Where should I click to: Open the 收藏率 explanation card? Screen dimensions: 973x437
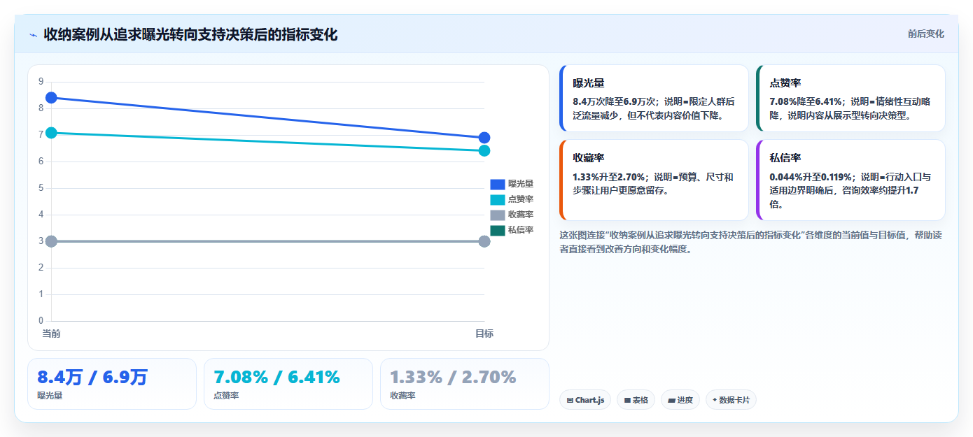[654, 180]
